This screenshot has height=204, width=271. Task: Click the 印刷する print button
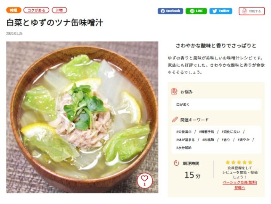(x=252, y=11)
